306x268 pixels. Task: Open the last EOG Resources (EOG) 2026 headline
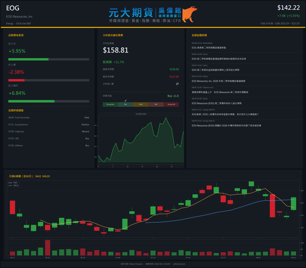(x=226, y=125)
